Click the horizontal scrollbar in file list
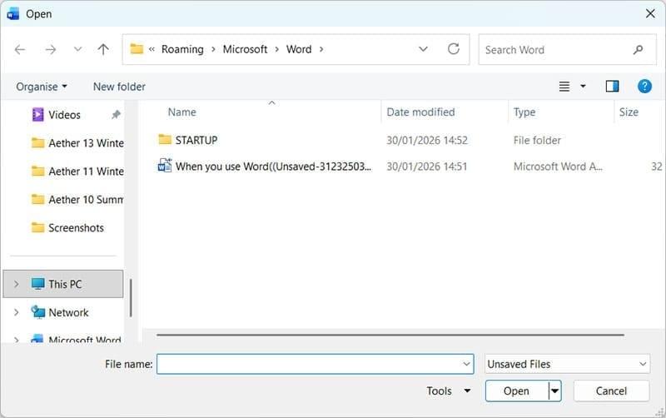The image size is (666, 418). [390, 336]
